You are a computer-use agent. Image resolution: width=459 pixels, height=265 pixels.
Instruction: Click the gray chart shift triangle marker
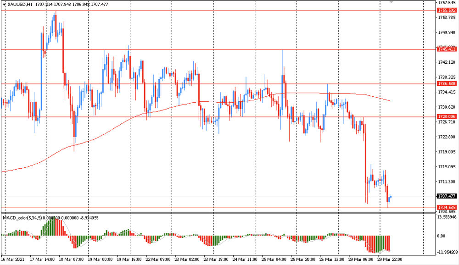coord(391,2)
